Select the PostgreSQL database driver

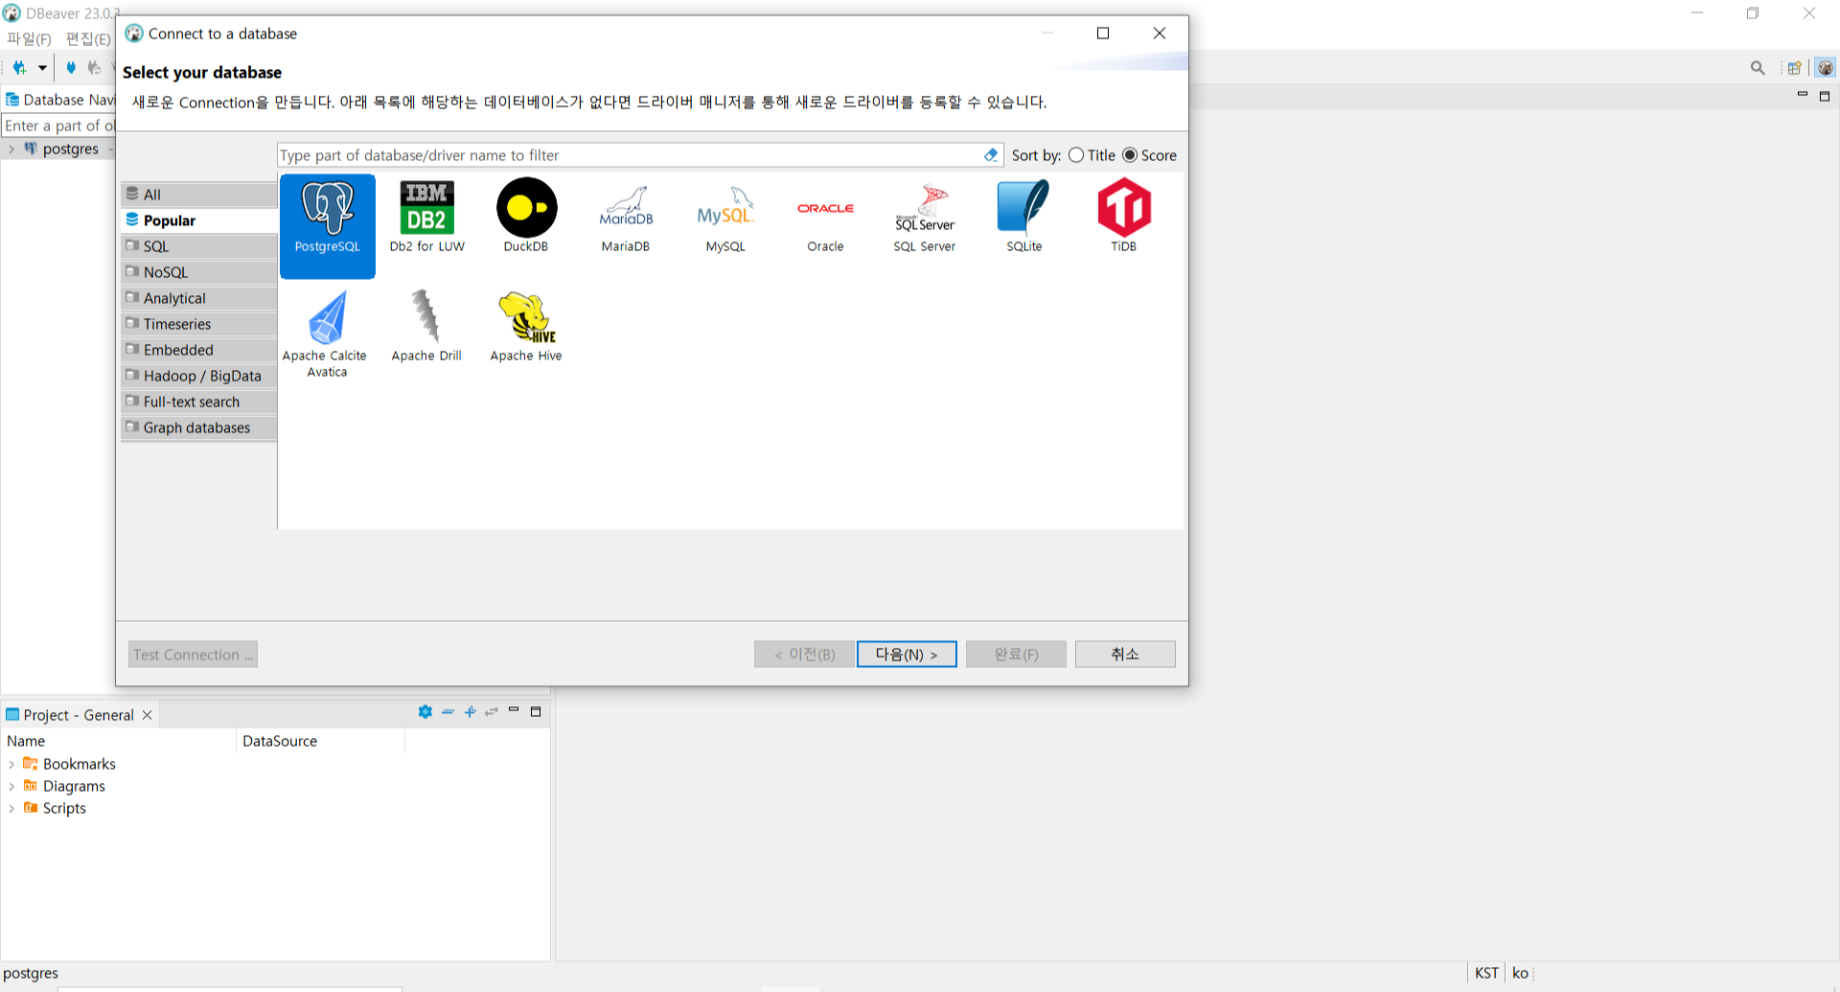[328, 226]
